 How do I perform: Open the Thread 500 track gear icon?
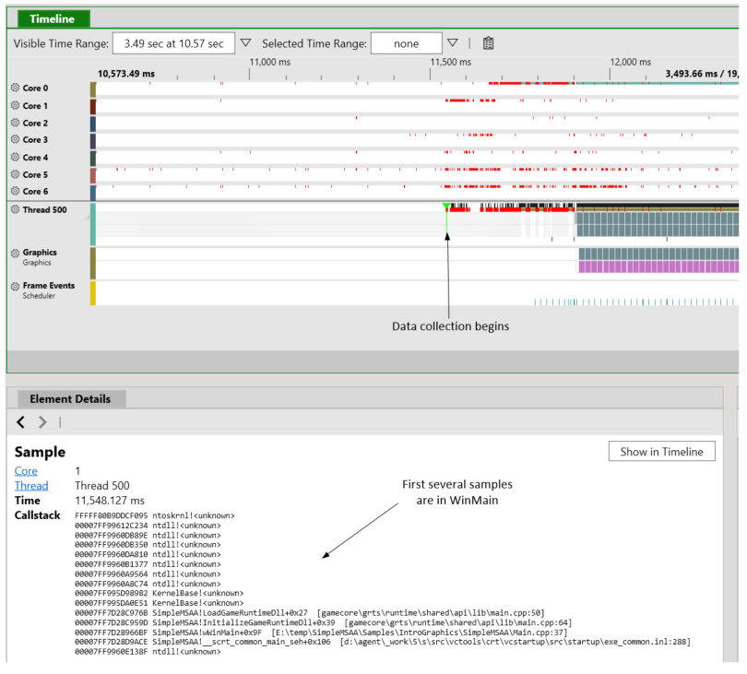tap(16, 209)
